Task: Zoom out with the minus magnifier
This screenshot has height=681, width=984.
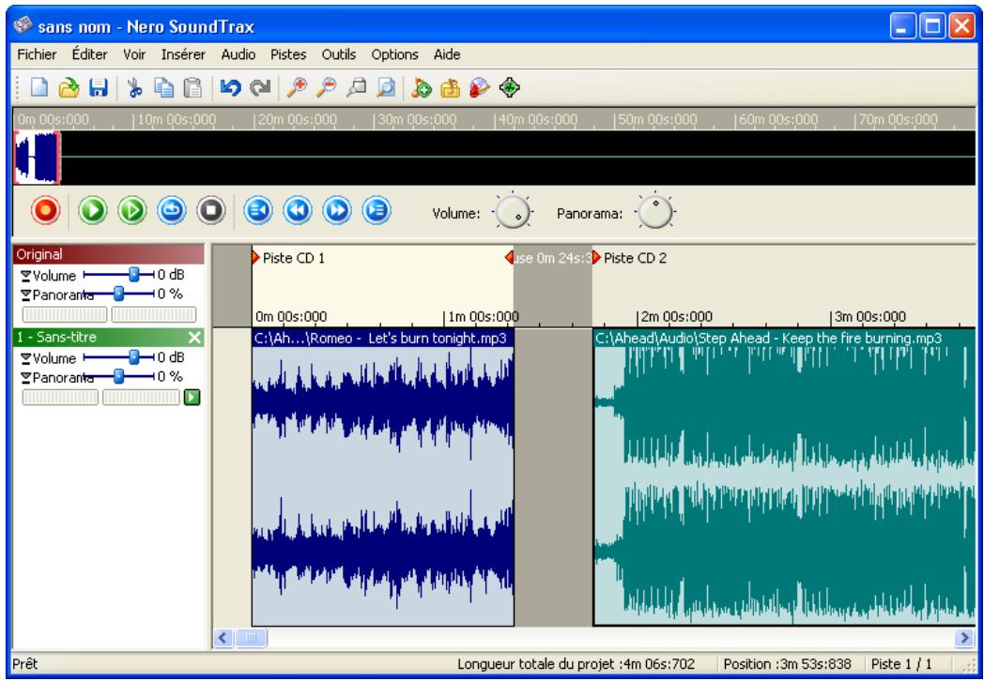Action: click(326, 88)
